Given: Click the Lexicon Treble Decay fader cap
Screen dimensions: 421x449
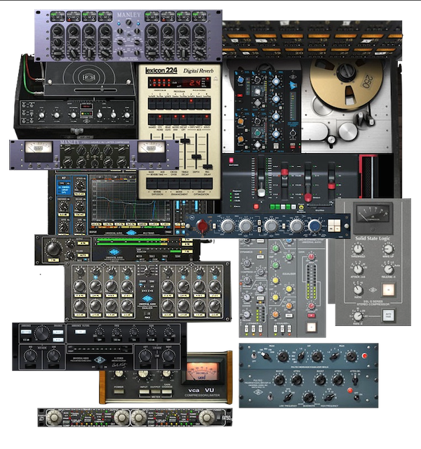Looking at the screenshot, I should click(185, 141).
